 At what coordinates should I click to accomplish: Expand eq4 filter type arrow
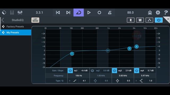[136, 81]
